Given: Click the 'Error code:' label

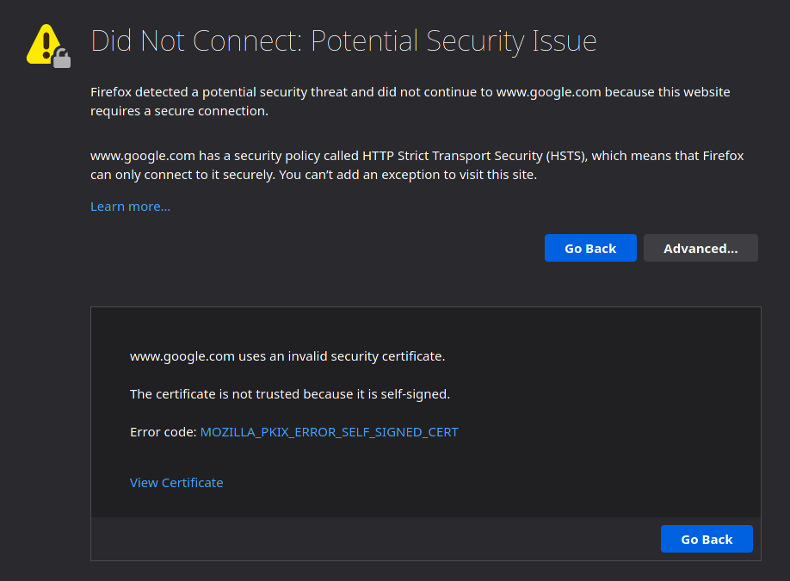Looking at the screenshot, I should click(164, 432).
